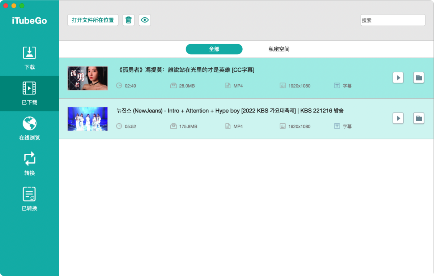Open the 已转换 (Converted) sidebar section
Image resolution: width=434 pixels, height=276 pixels.
[x=30, y=199]
